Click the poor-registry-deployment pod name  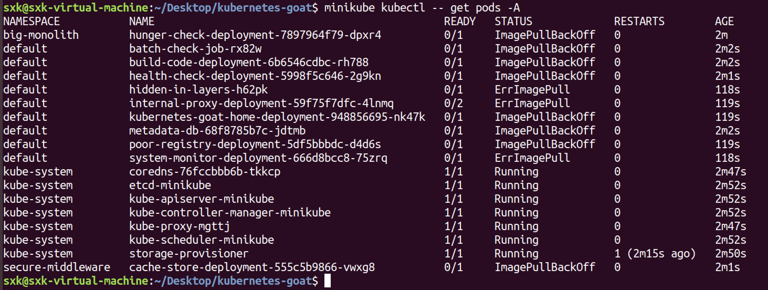pyautogui.click(x=255, y=144)
